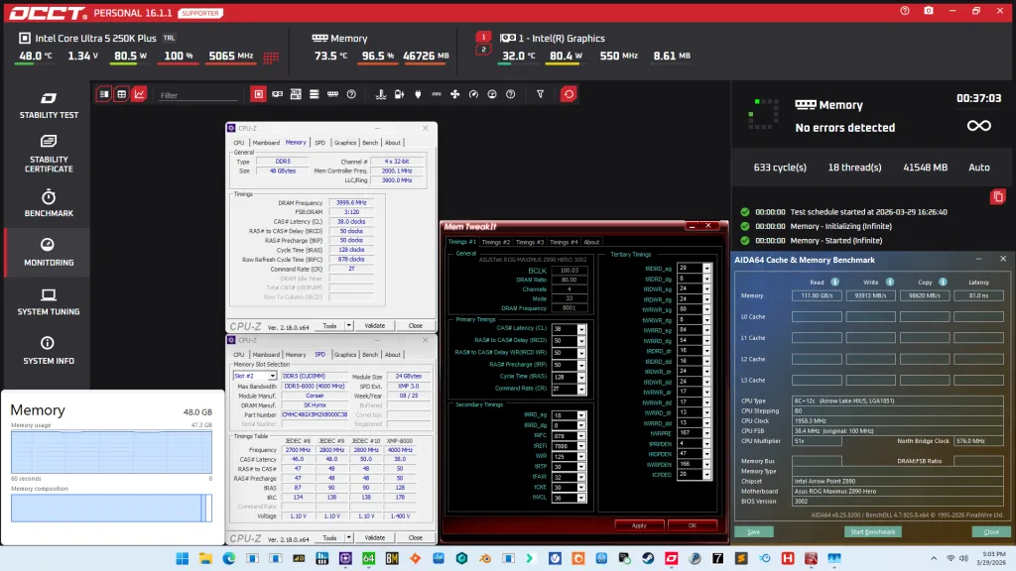Open tRDRD_sg dropdown in Tertiary Timings
This screenshot has width=1016, height=571.
click(706, 268)
